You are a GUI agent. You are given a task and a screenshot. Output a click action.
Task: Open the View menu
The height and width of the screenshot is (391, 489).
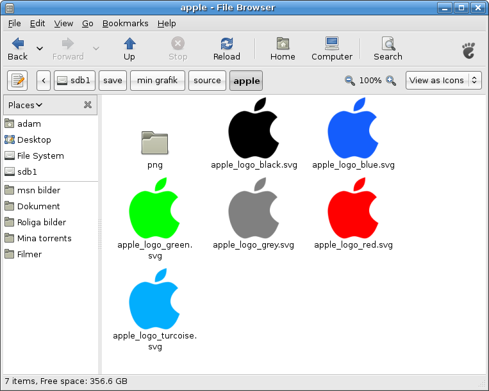(63, 23)
